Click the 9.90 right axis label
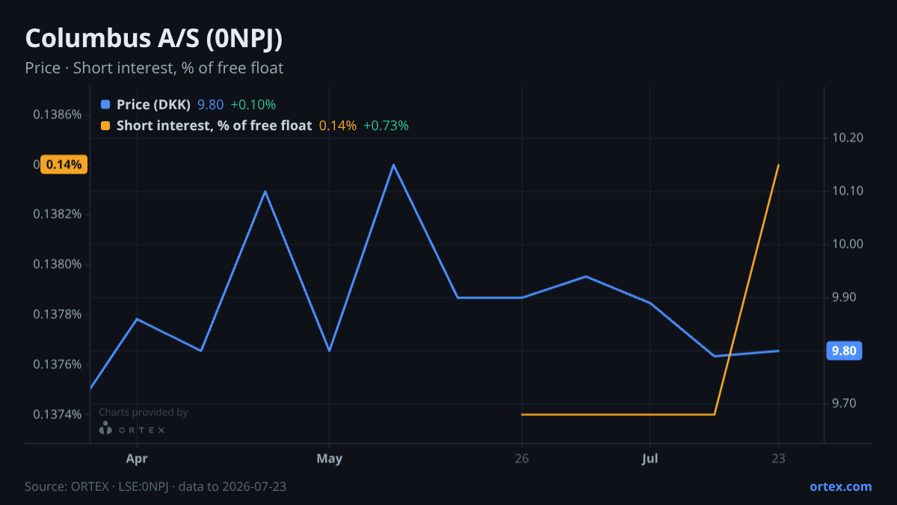 [844, 298]
